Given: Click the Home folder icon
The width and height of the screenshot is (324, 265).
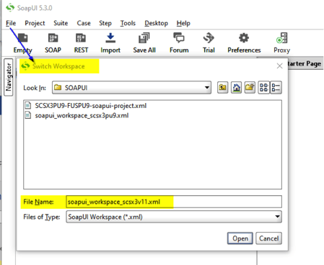Looking at the screenshot, I should point(236,87).
